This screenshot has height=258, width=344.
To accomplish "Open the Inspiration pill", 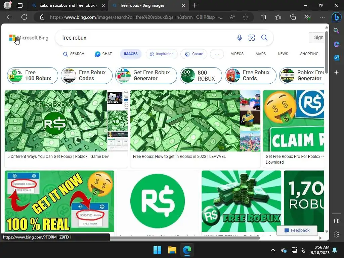I will (x=162, y=54).
